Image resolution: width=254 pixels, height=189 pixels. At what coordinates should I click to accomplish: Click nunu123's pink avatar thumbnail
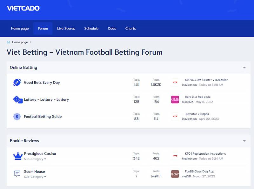(x=175, y=99)
